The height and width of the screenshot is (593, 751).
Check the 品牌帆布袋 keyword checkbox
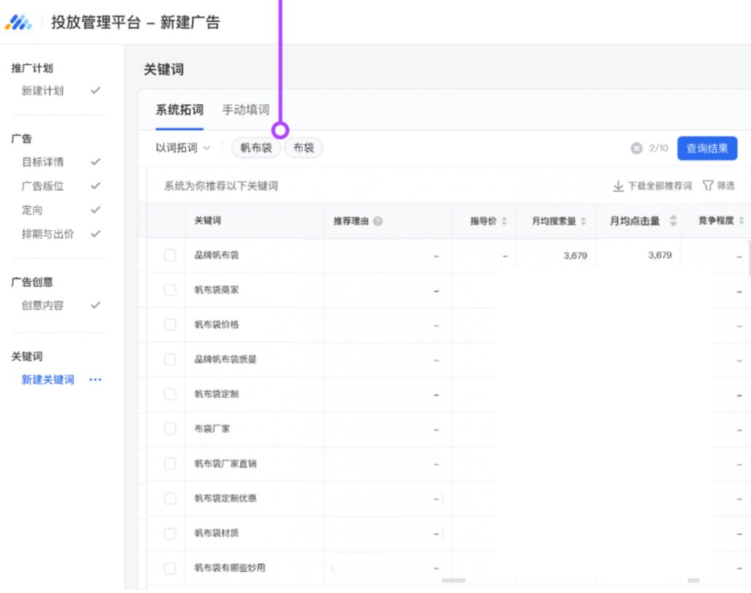click(169, 255)
